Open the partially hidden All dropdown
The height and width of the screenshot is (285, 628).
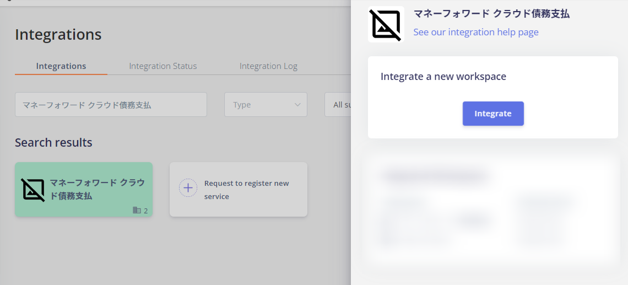click(x=338, y=105)
